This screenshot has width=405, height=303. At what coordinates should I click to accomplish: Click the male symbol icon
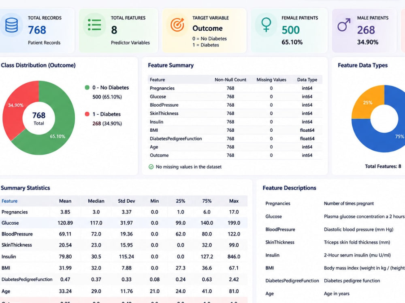[x=344, y=25]
